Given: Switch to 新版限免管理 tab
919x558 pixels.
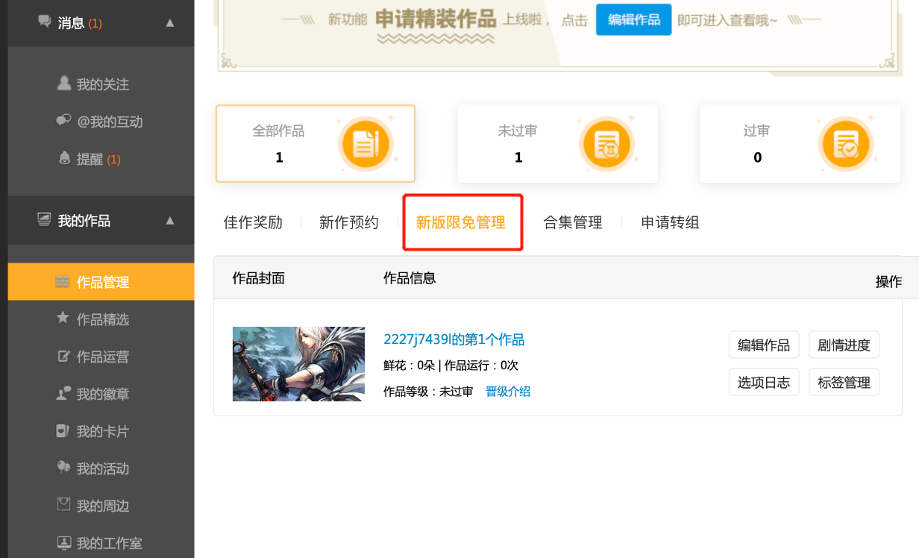Looking at the screenshot, I should [460, 222].
